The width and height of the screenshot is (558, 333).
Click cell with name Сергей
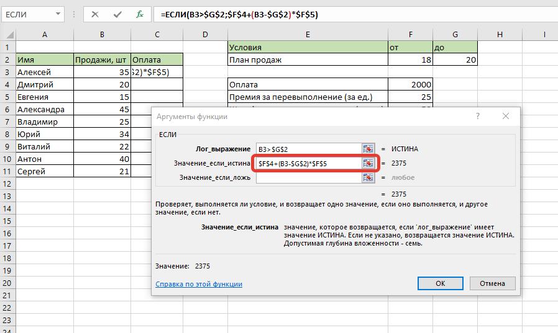tap(45, 172)
